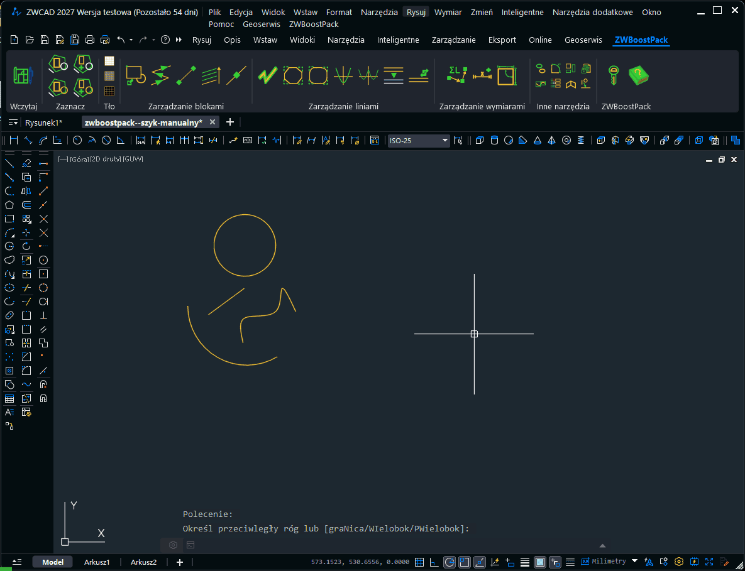Click the ΣL sum length dimension tool
The height and width of the screenshot is (571, 745).
[456, 75]
